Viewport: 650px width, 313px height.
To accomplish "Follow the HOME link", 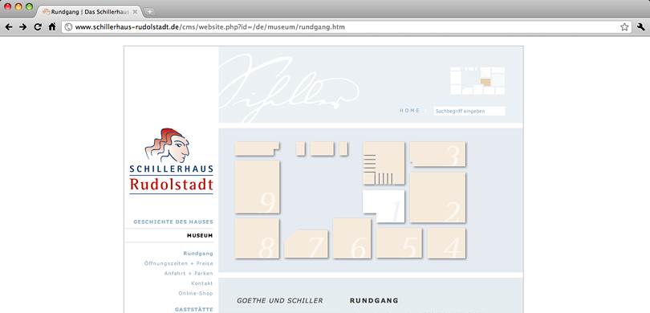I will tap(409, 111).
